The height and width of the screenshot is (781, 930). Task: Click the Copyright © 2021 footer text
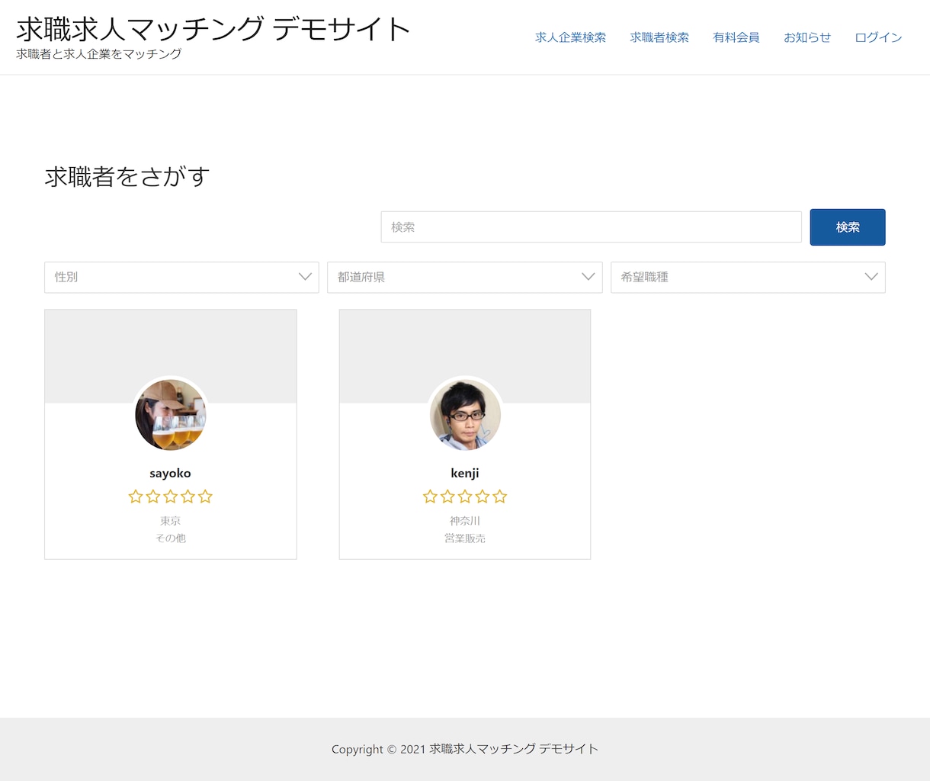tap(465, 749)
